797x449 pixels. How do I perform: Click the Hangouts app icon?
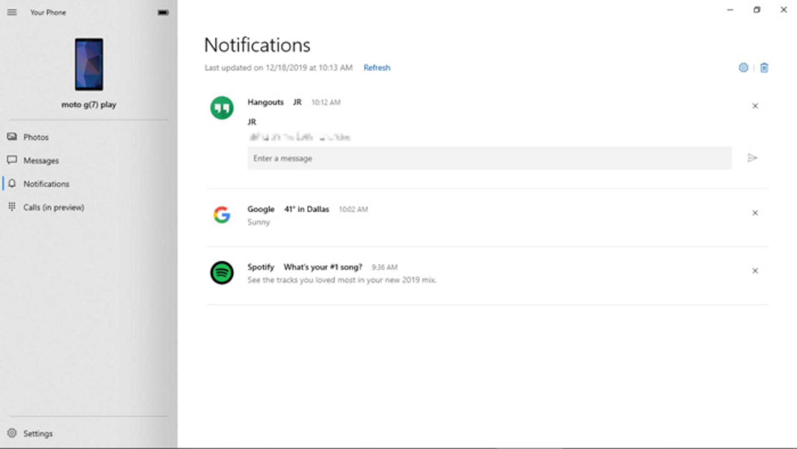[x=222, y=108]
